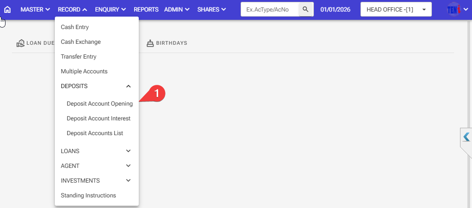Click the Birthdays cake icon

[150, 43]
